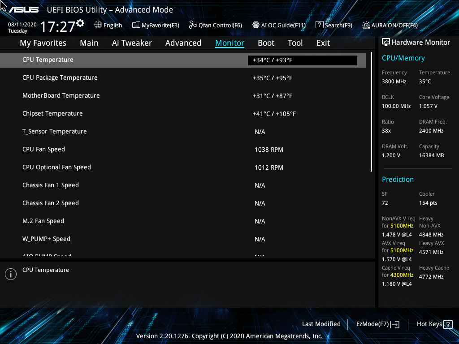Screen dimensions: 459x344
Task: Open the Hardware Monitor panel icon
Action: [x=386, y=42]
